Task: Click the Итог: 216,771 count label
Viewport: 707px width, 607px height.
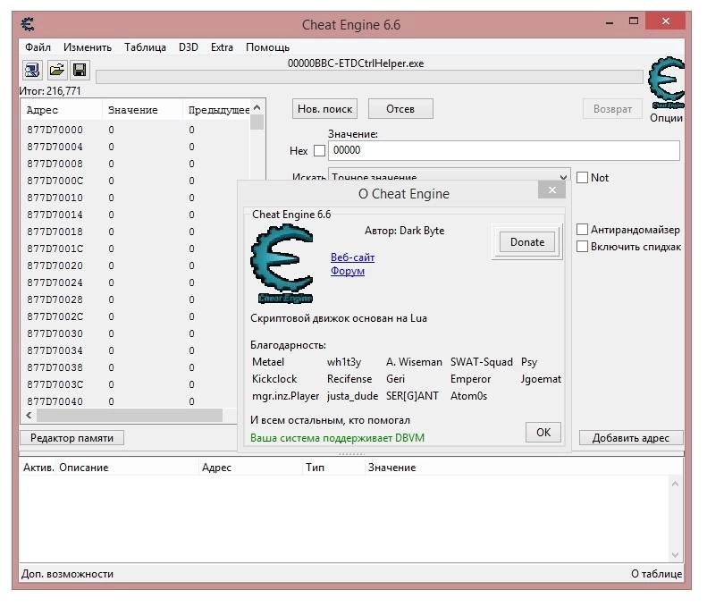Action: point(50,91)
